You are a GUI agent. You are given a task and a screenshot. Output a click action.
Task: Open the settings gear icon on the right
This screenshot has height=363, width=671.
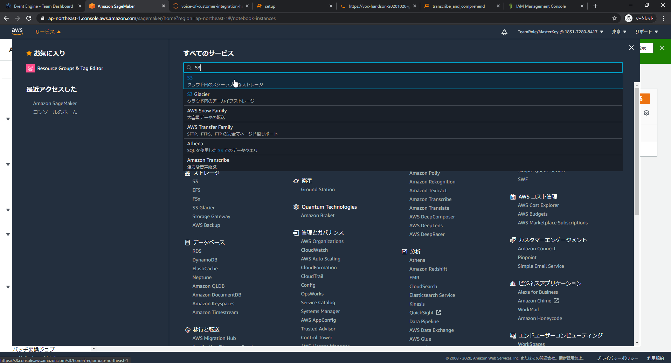tap(646, 113)
